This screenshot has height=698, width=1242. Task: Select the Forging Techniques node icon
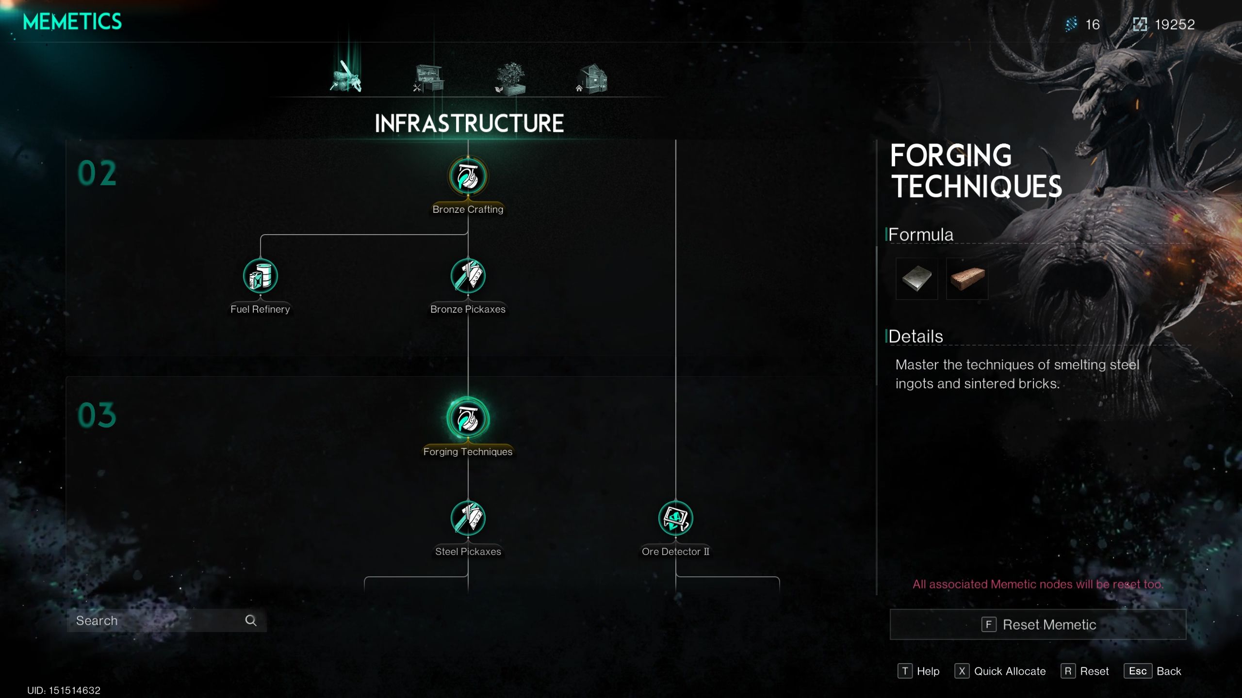pos(468,418)
